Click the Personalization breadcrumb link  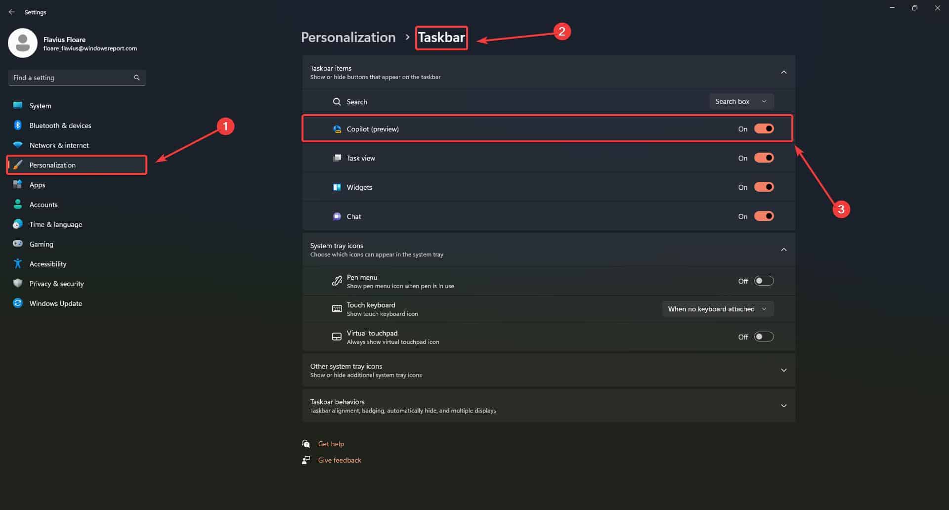(x=348, y=37)
